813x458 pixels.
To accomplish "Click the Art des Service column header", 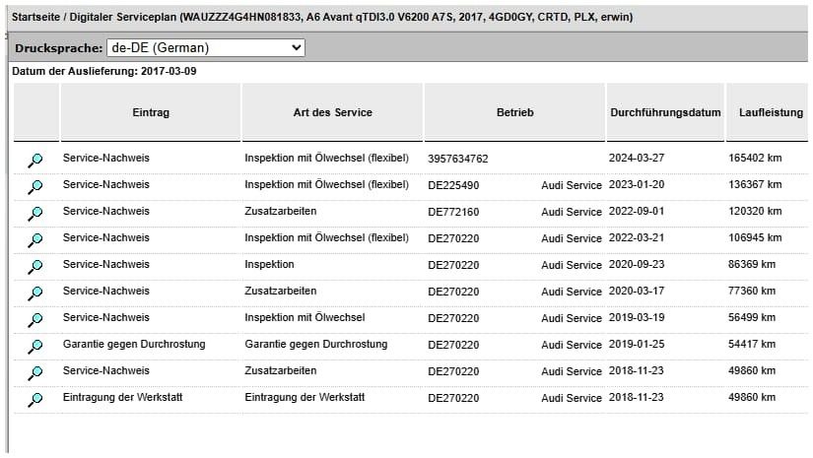I will tap(332, 112).
